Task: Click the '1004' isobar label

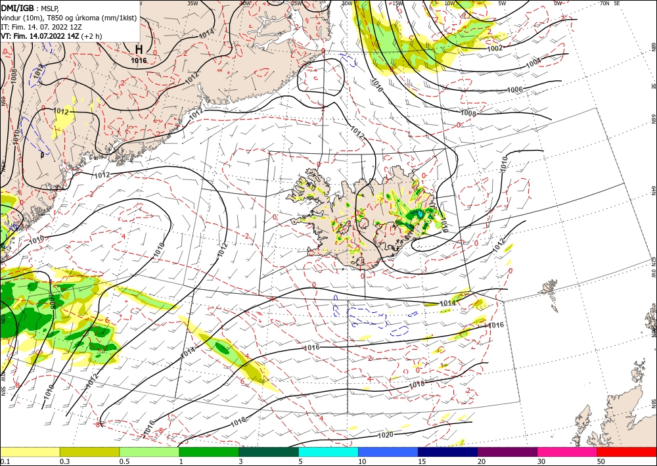Action: (x=533, y=63)
